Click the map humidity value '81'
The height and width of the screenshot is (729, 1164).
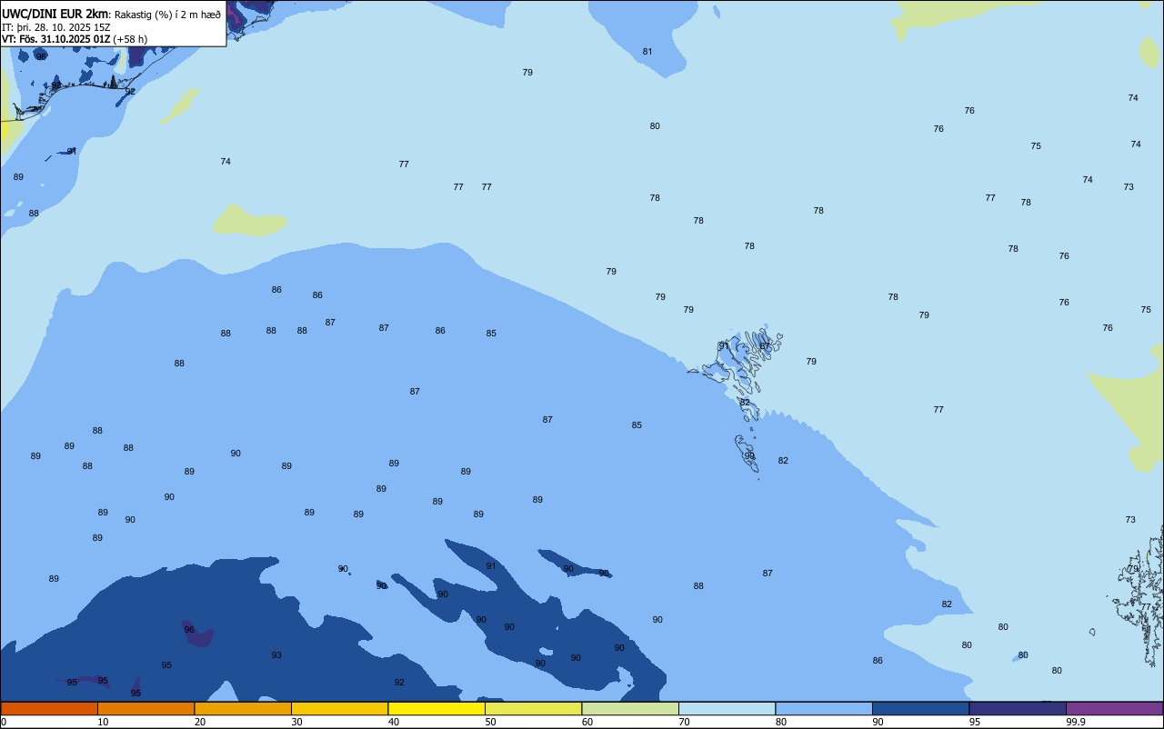[647, 52]
